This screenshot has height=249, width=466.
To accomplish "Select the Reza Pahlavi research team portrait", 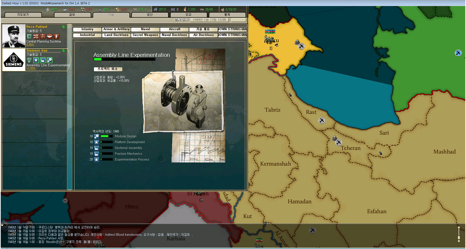I will coord(14,36).
